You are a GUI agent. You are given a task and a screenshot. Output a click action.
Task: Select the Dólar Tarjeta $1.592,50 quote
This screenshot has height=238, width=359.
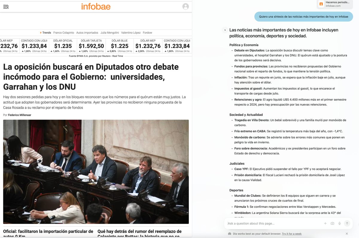click(91, 46)
